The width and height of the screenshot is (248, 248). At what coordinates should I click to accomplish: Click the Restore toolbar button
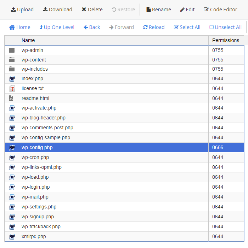point(123,10)
